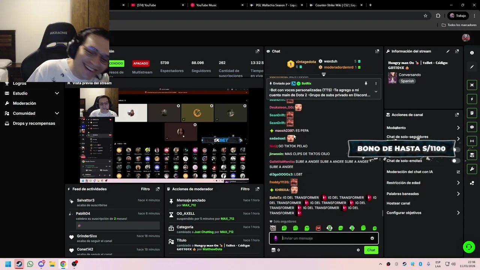Open Discord from the taskbar
The height and width of the screenshot is (270, 480).
(x=41, y=264)
